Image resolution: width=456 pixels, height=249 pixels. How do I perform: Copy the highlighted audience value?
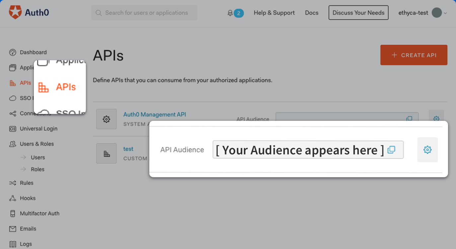(x=391, y=150)
